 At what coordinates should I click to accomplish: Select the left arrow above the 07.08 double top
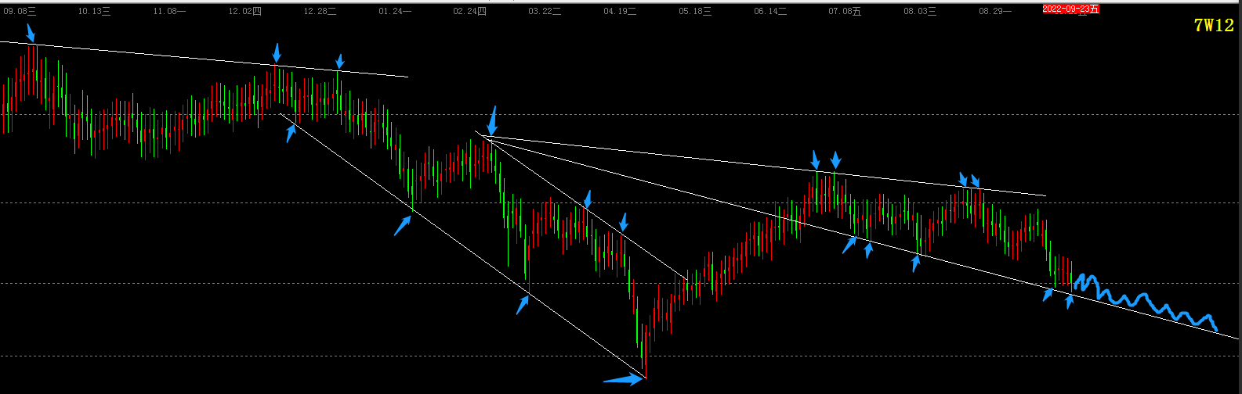click(x=816, y=160)
